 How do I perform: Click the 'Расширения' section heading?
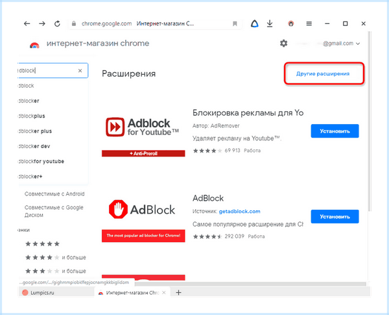click(129, 73)
